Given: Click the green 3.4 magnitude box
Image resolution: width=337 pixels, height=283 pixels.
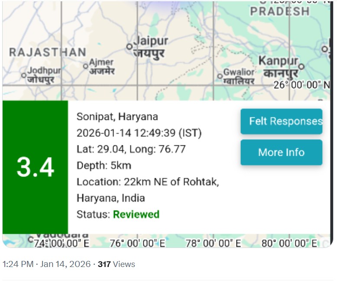Looking at the screenshot, I should click(35, 167).
